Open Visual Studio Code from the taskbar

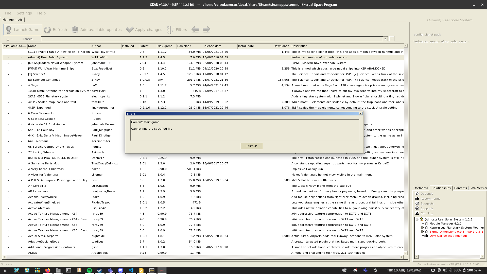tap(131, 270)
